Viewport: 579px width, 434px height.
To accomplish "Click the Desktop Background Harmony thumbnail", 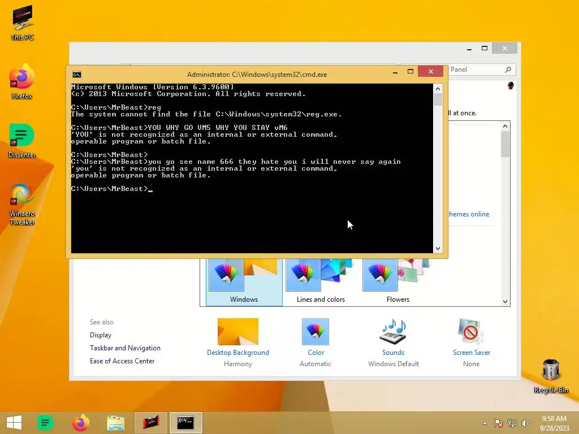I will click(238, 332).
